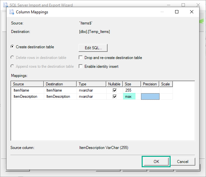Uncheck Nullable for ItemName row
The height and width of the screenshot is (177, 206).
tap(115, 90)
